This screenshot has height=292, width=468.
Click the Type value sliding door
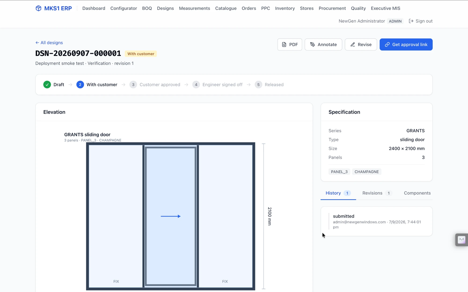(412, 140)
